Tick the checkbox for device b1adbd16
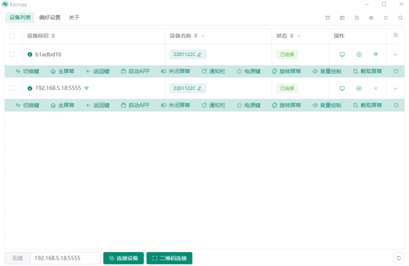 (x=12, y=54)
